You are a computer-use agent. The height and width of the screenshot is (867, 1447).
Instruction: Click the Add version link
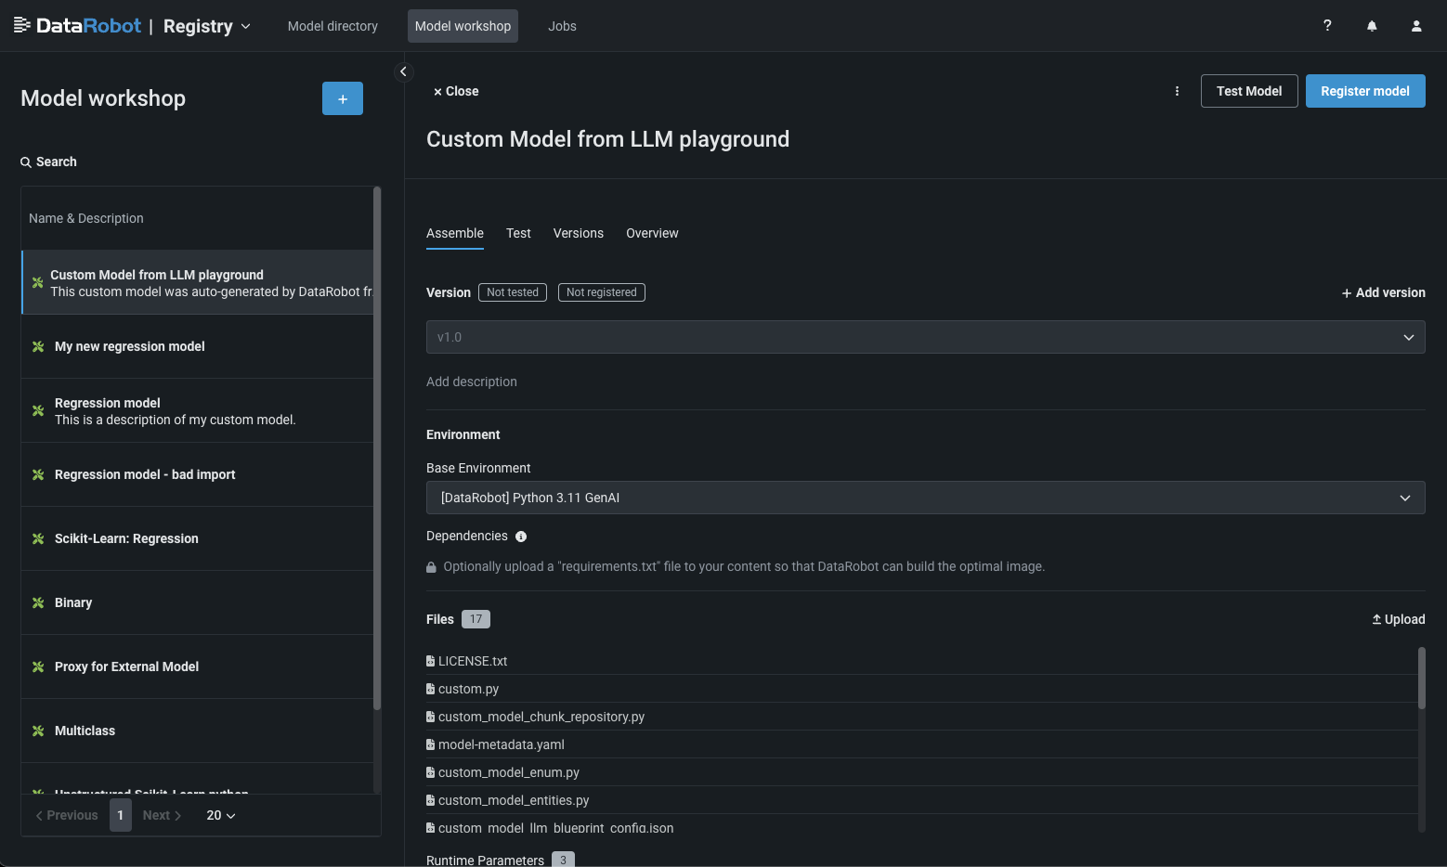tap(1383, 292)
